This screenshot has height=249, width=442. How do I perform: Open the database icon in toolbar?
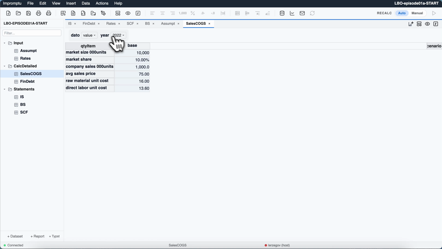point(282,13)
